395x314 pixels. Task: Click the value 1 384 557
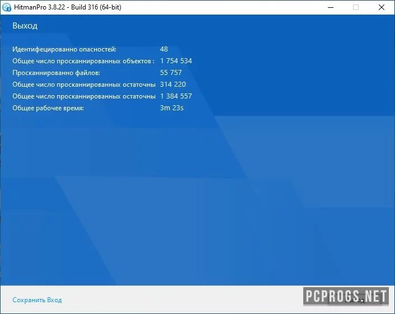(176, 96)
